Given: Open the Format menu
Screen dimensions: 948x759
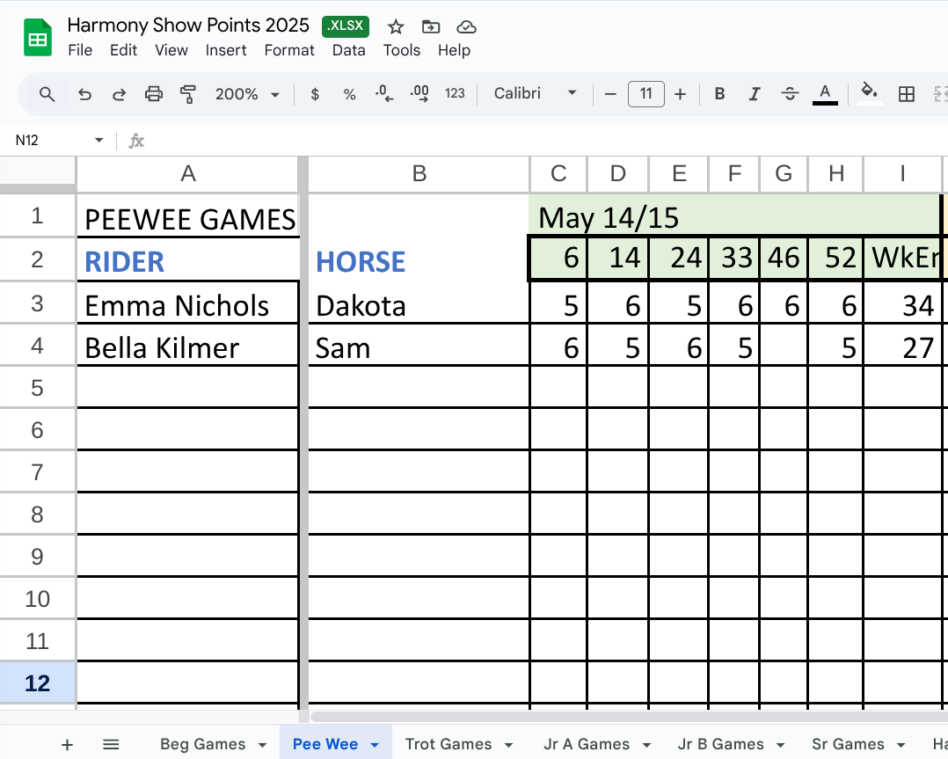Looking at the screenshot, I should [x=289, y=50].
